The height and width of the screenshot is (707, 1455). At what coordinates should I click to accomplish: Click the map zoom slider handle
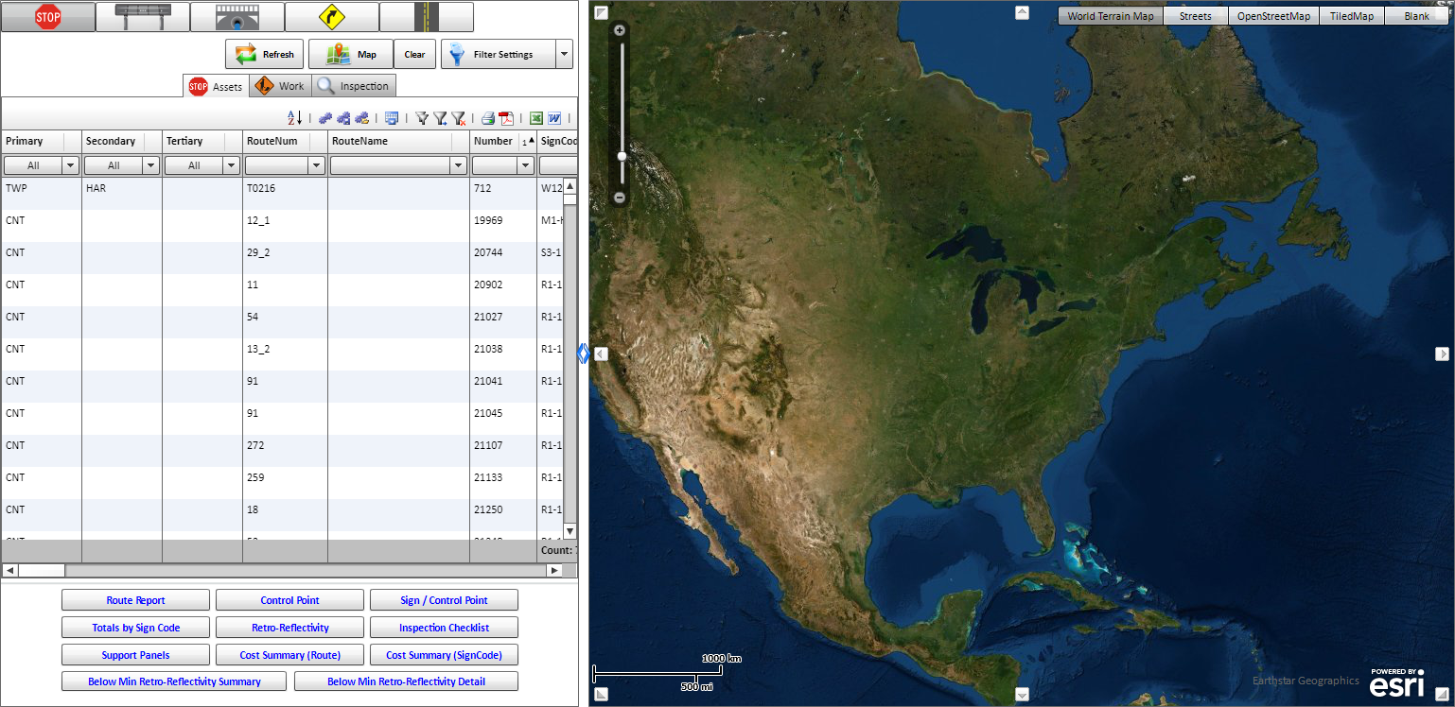click(x=622, y=156)
